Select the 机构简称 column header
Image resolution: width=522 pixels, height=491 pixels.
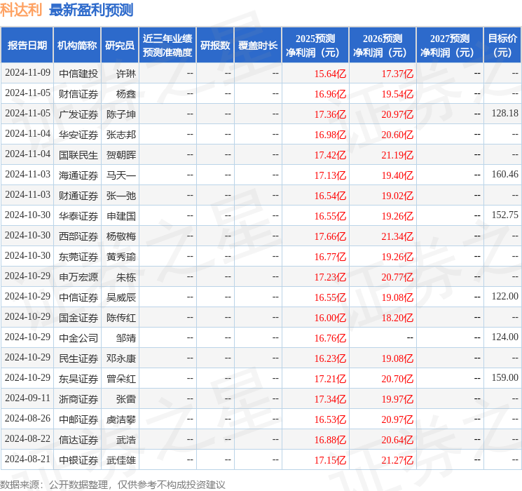pyautogui.click(x=77, y=45)
